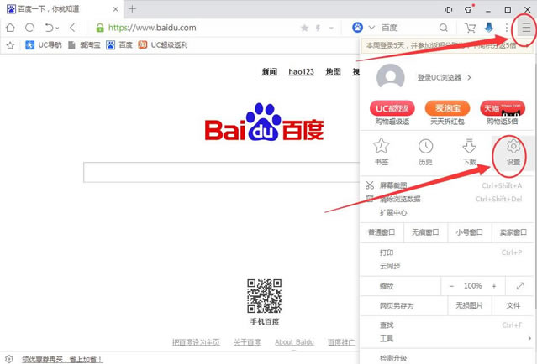This screenshot has width=537, height=364.
Task: Click the Baidu paw search engine icon
Action: tap(357, 28)
